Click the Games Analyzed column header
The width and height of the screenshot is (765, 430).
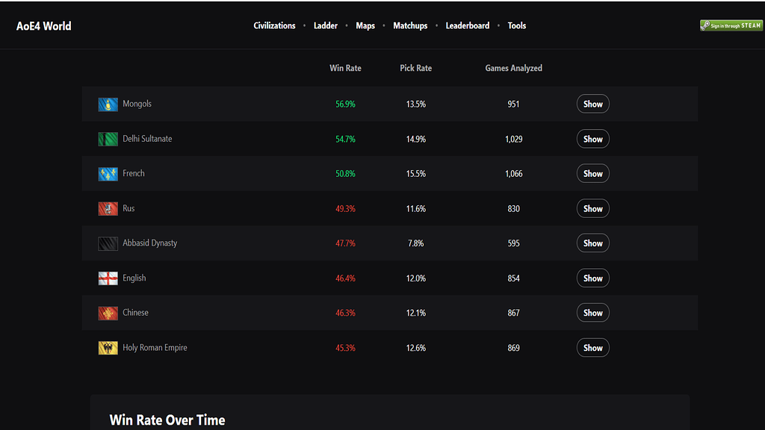[x=514, y=68]
